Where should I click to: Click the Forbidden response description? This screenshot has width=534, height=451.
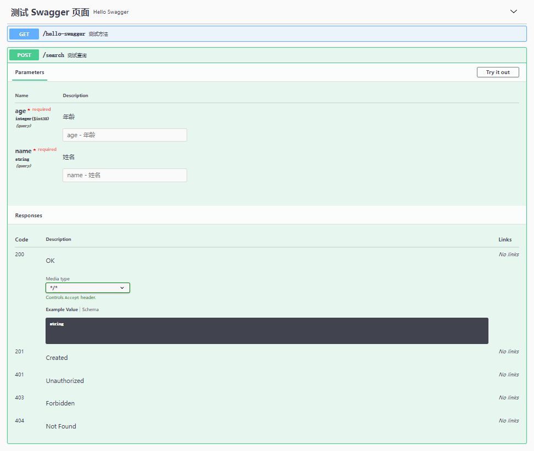(x=60, y=403)
